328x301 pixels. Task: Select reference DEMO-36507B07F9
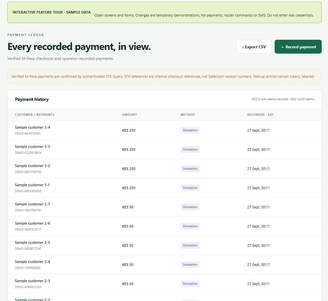[27, 210]
